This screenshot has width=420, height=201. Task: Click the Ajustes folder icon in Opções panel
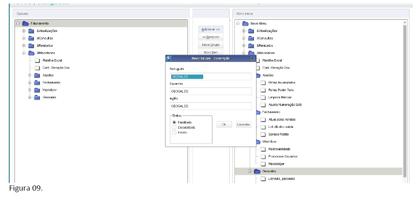[37, 75]
